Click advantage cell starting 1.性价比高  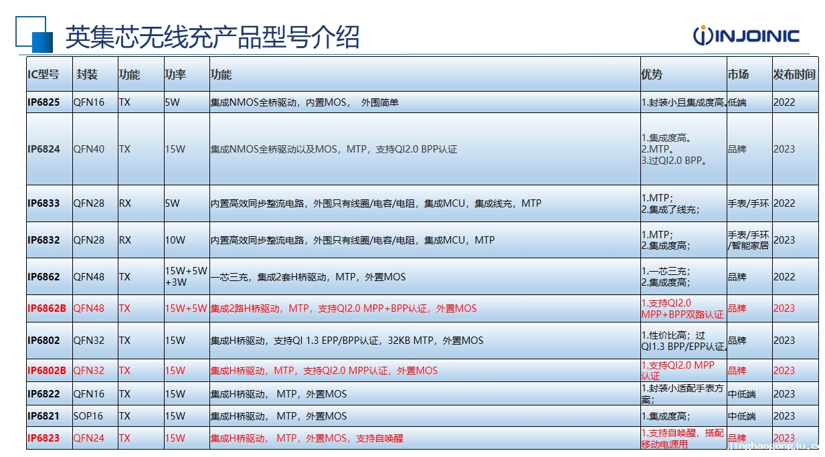click(x=684, y=341)
